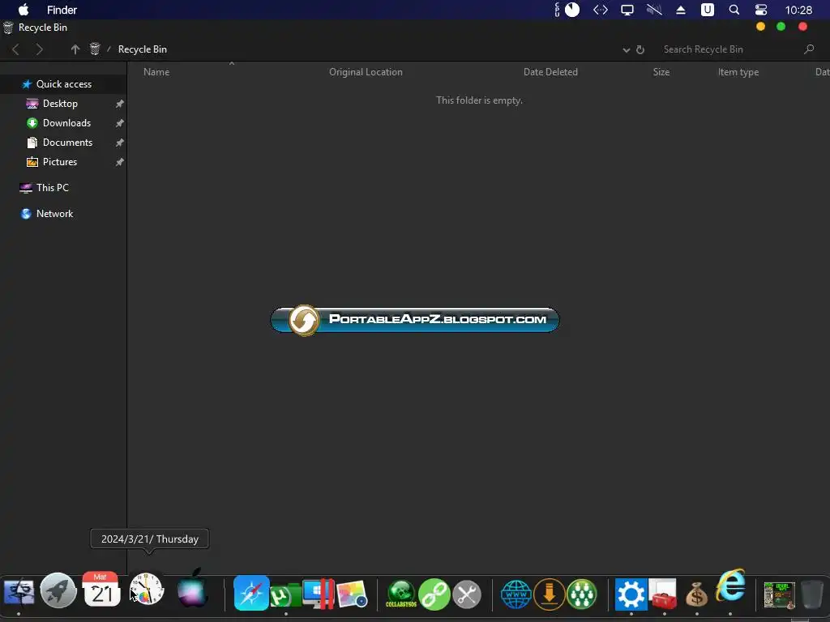Open Documents in sidebar

[x=67, y=143]
